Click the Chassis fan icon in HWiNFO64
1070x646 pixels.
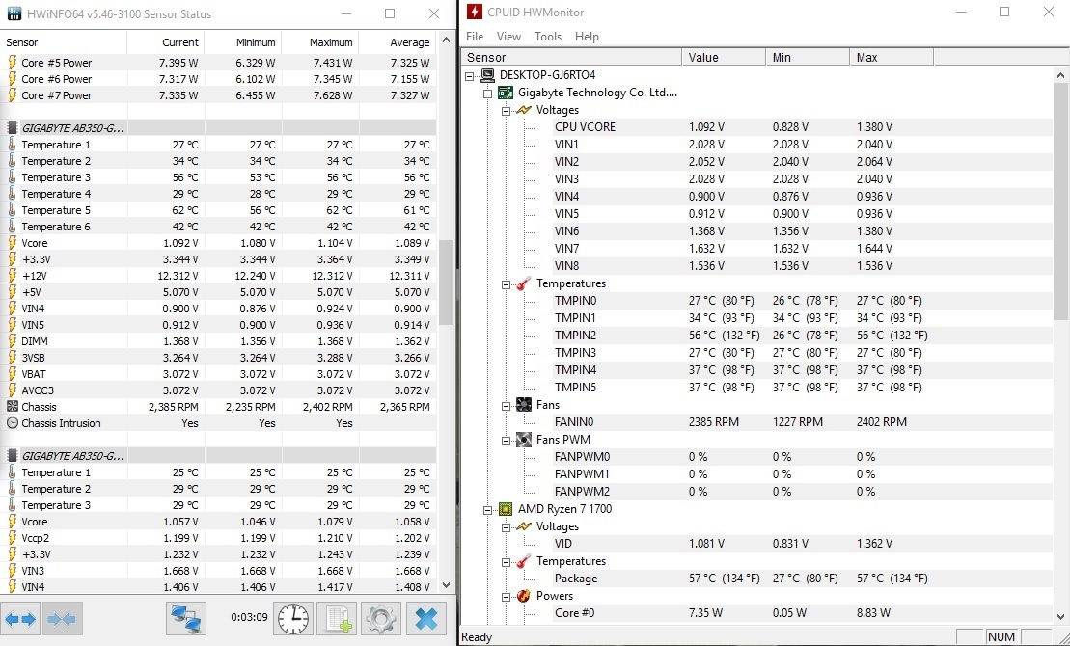pos(12,407)
